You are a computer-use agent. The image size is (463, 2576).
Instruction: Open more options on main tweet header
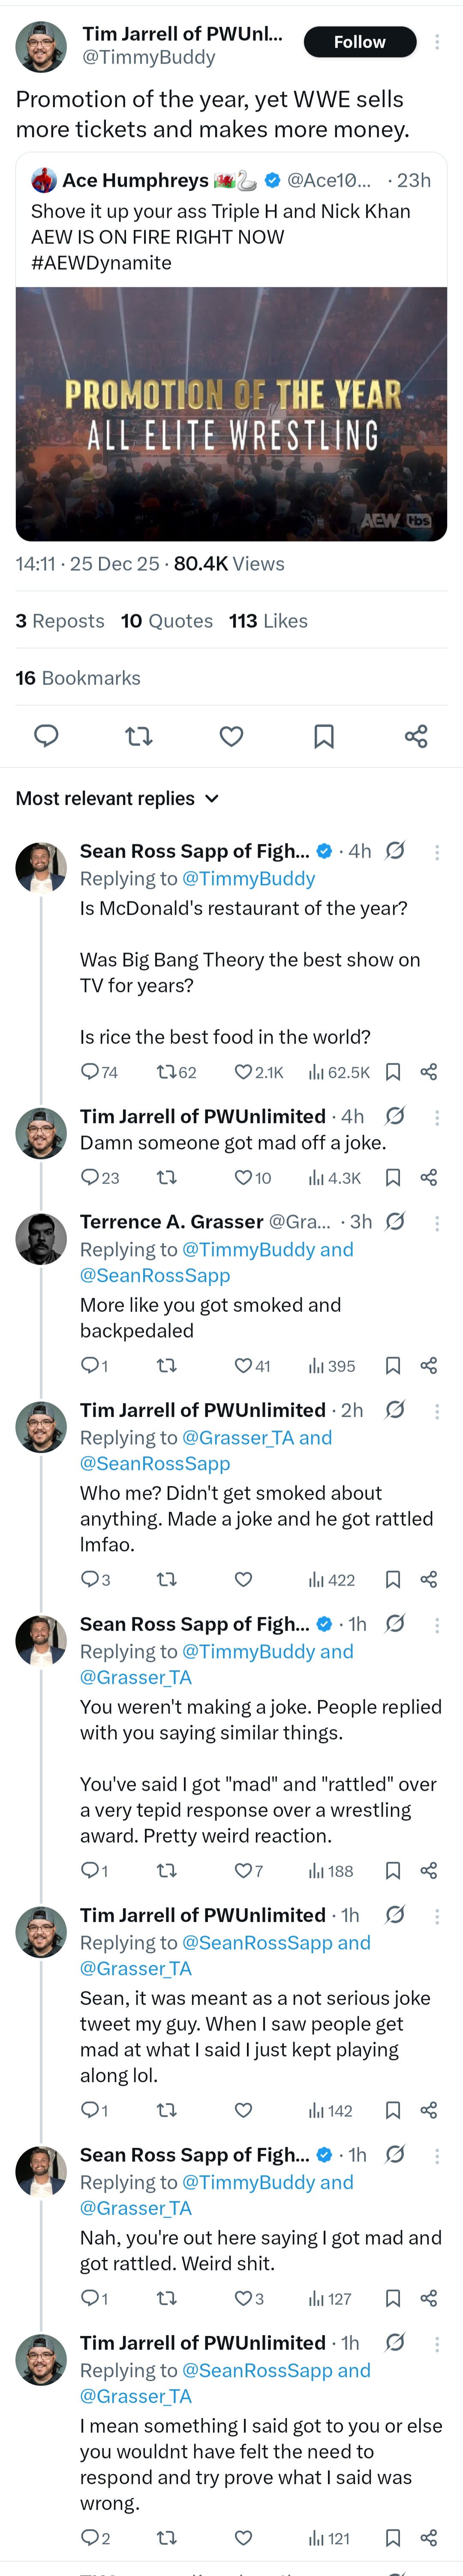(x=437, y=42)
